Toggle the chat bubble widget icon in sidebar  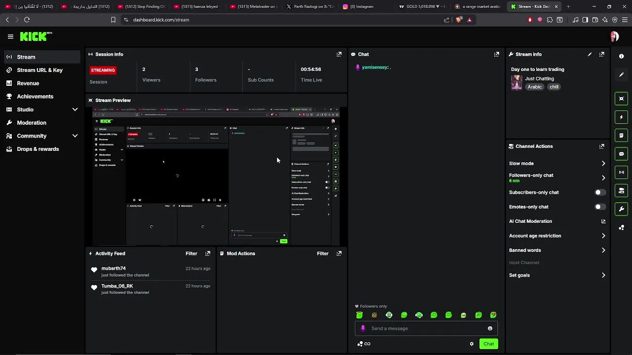[621, 154]
